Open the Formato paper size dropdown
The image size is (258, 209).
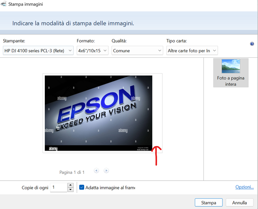(x=93, y=51)
